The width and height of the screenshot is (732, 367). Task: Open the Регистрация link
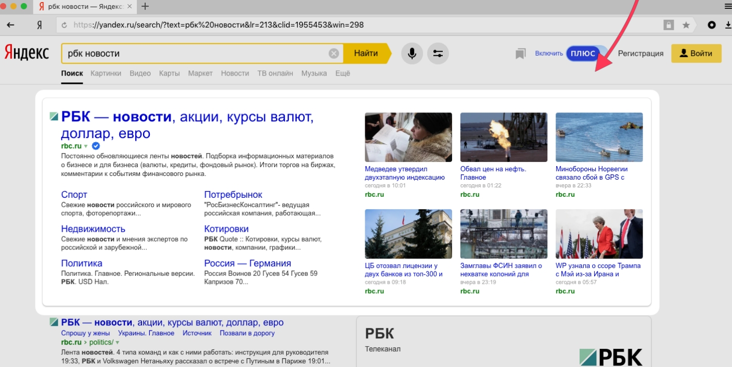tap(640, 54)
